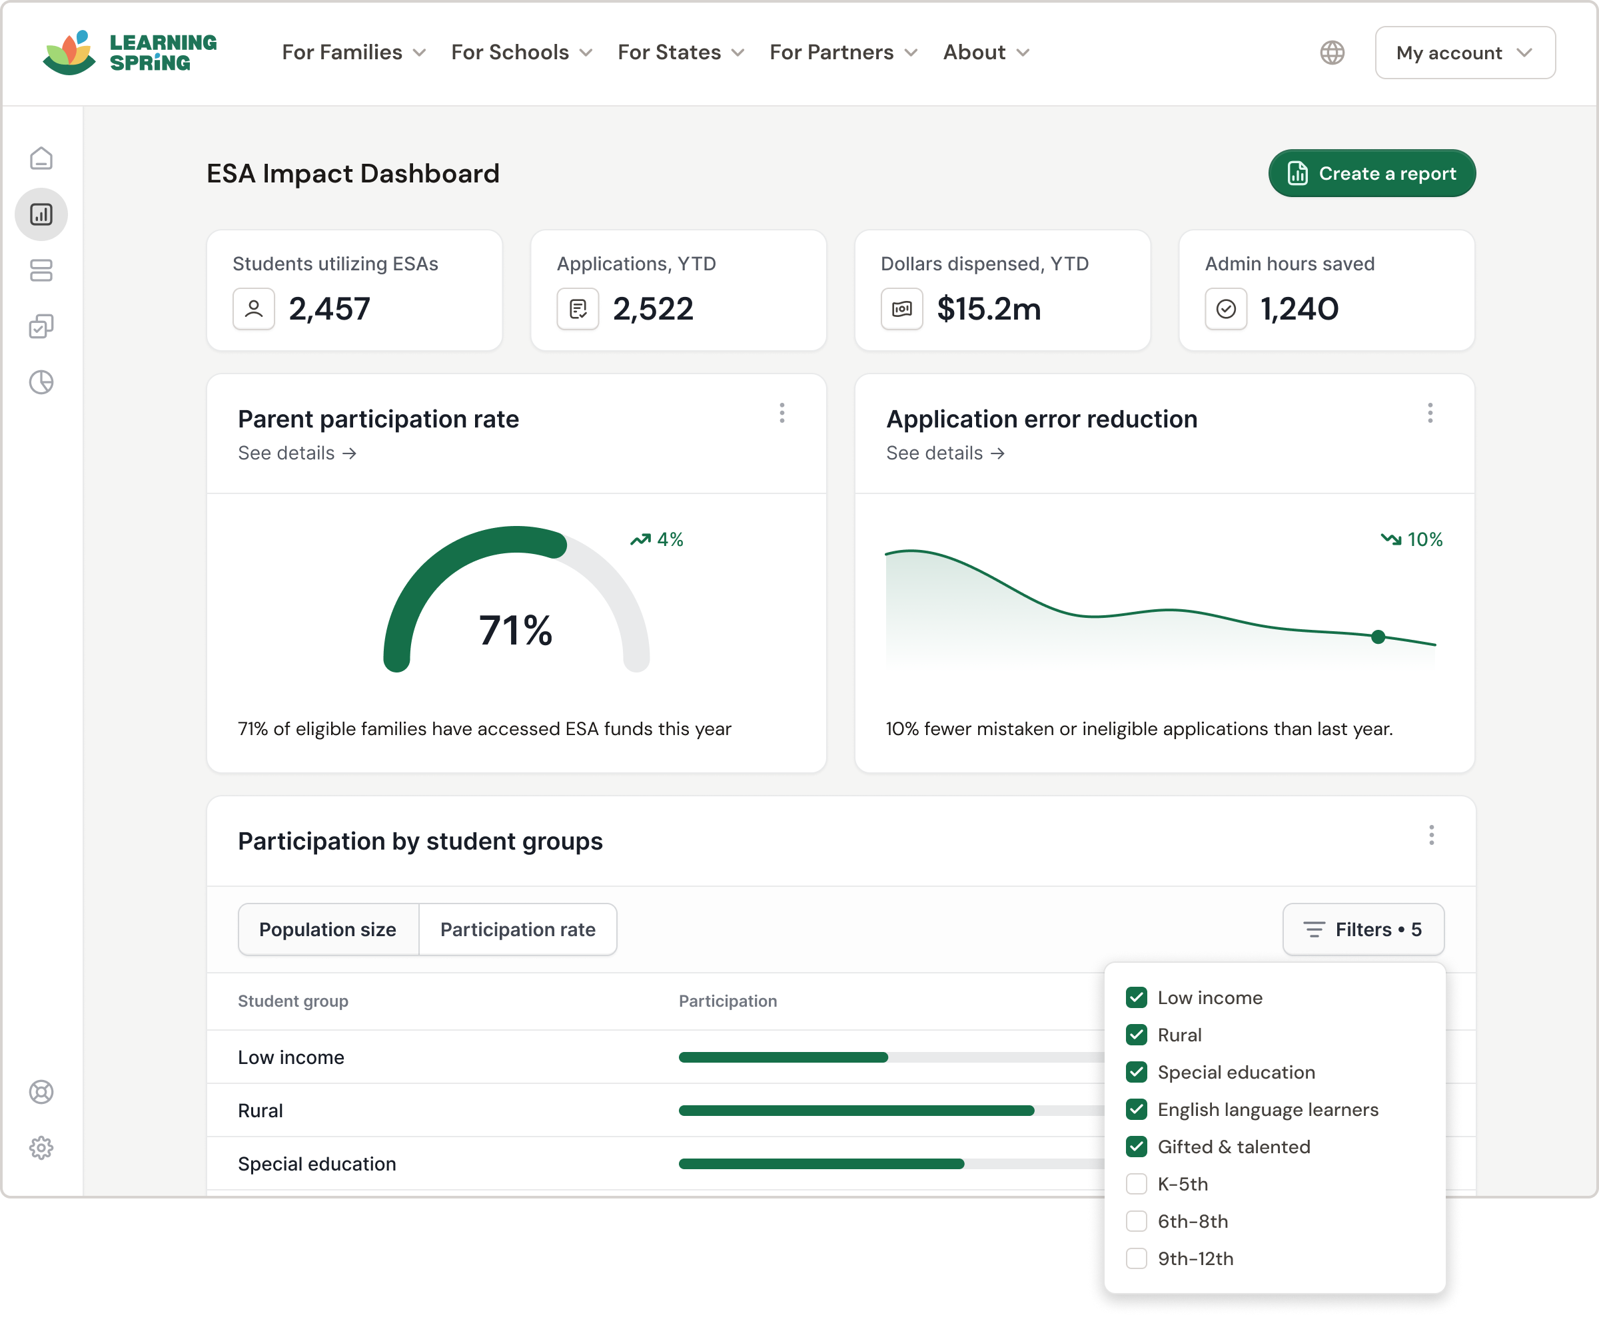The image size is (1599, 1317).
Task: Click the dashboard chart sidebar icon
Action: tap(41, 214)
